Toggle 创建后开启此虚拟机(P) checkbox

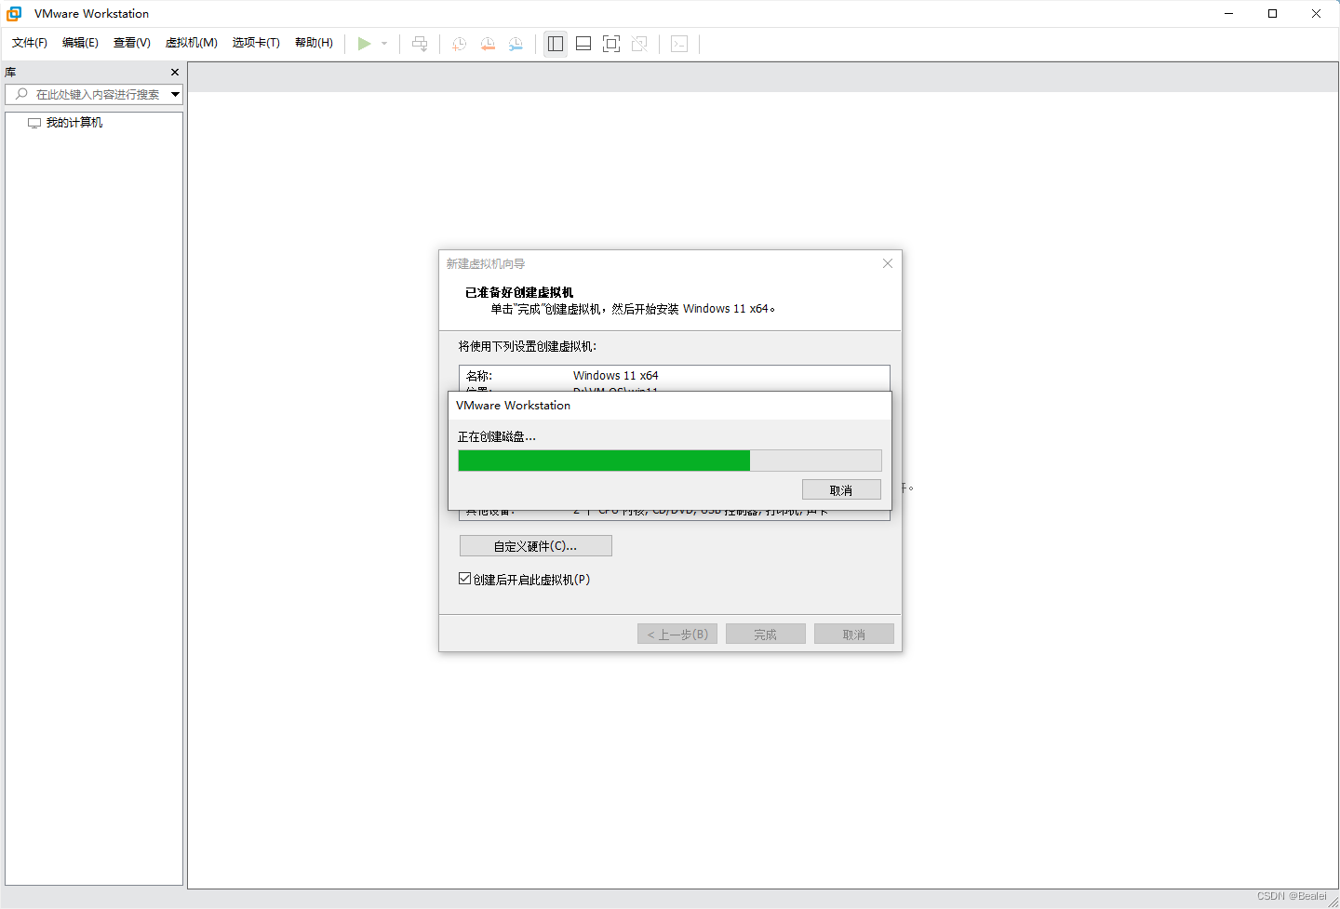click(x=464, y=579)
